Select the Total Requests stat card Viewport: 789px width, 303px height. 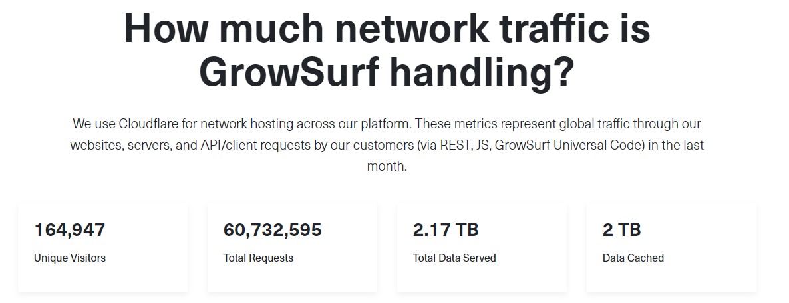point(292,247)
